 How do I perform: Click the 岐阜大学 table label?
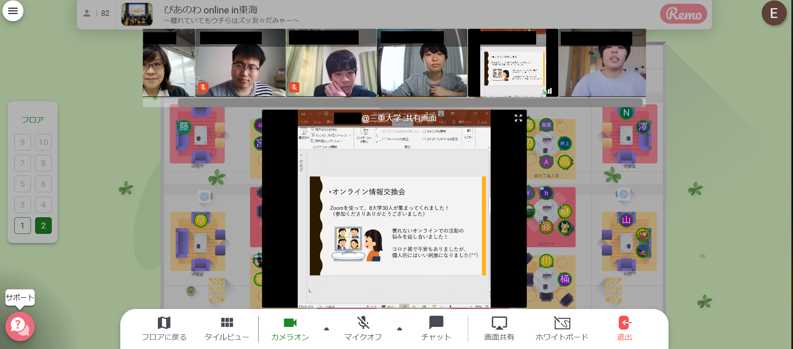(x=546, y=244)
